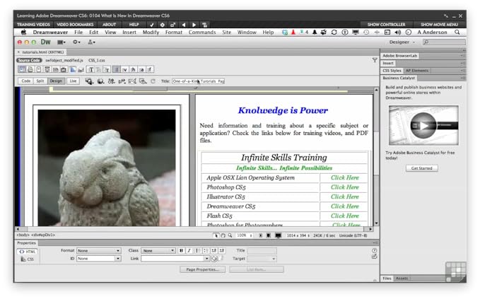Toggle the :h hover state button

133,70
